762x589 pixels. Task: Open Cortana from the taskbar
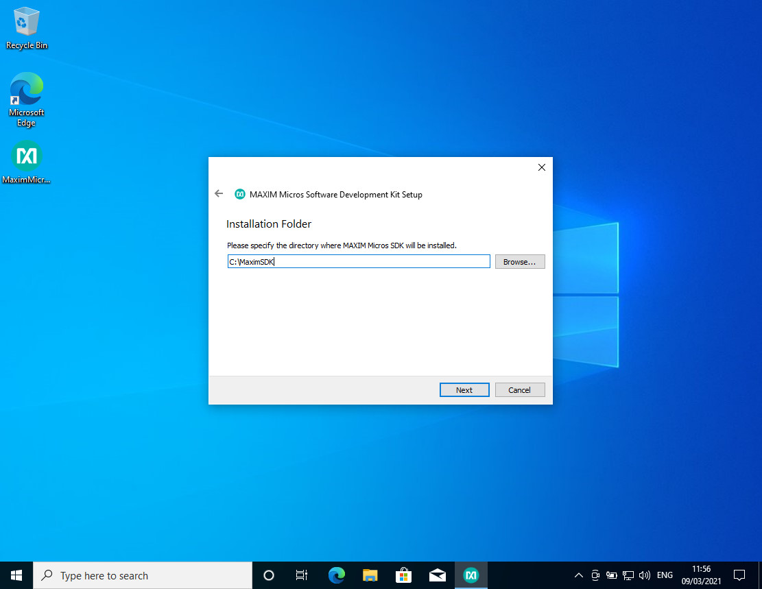(268, 575)
